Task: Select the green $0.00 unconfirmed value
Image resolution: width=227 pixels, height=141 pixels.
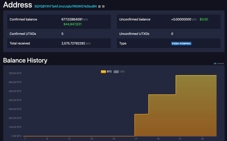Action: [x=204, y=19]
